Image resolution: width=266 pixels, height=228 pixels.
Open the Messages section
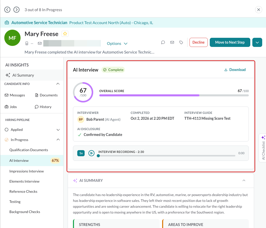pyautogui.click(x=15, y=95)
